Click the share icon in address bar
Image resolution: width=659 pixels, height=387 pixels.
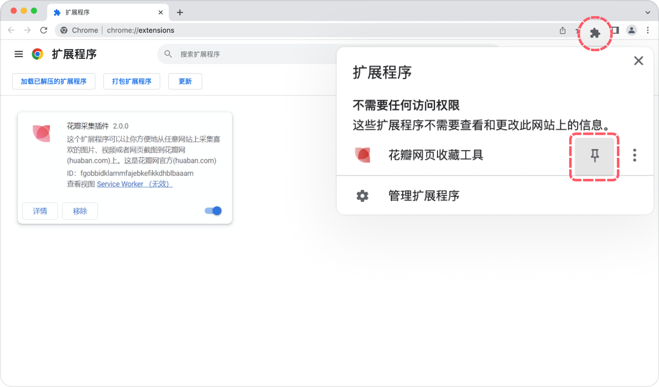[563, 30]
